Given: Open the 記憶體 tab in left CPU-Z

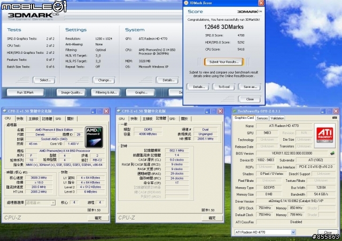Looking at the screenshot, I should tap(47, 119).
